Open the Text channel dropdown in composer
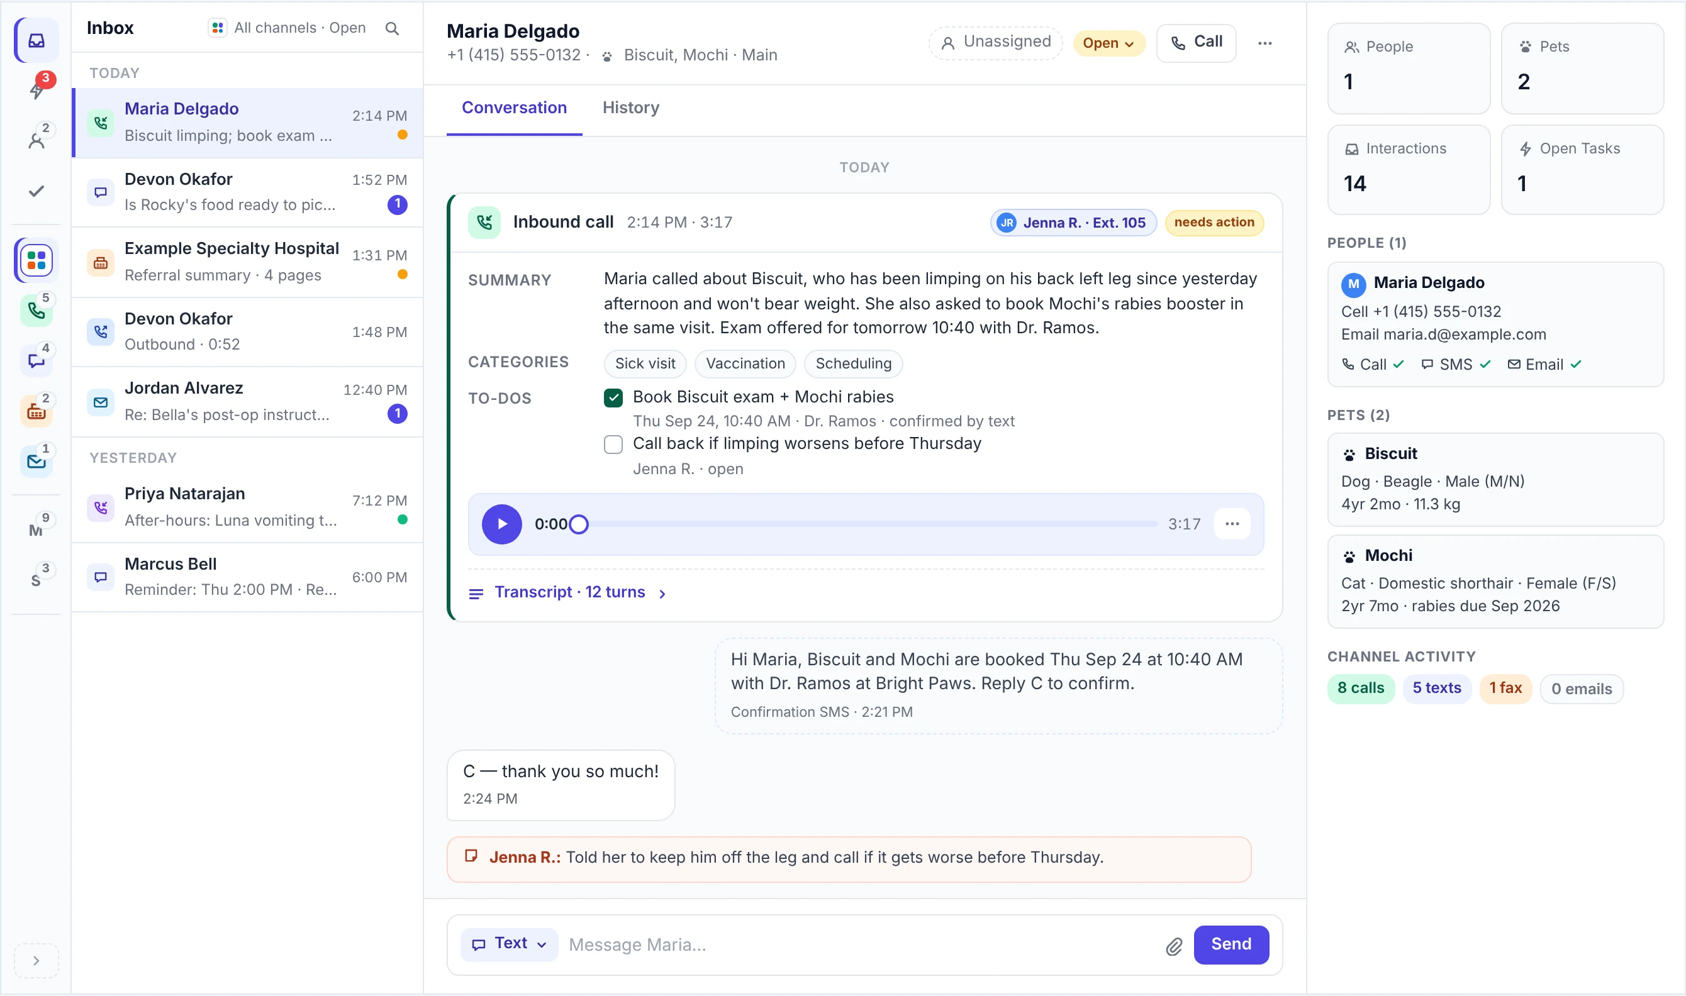Screen dimensions: 1686x996 [509, 944]
